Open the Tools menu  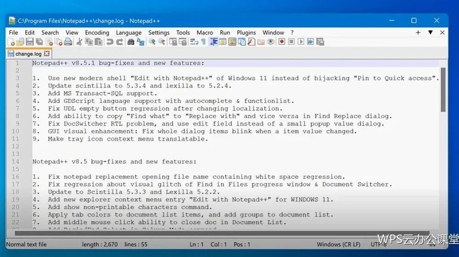pyautogui.click(x=183, y=33)
